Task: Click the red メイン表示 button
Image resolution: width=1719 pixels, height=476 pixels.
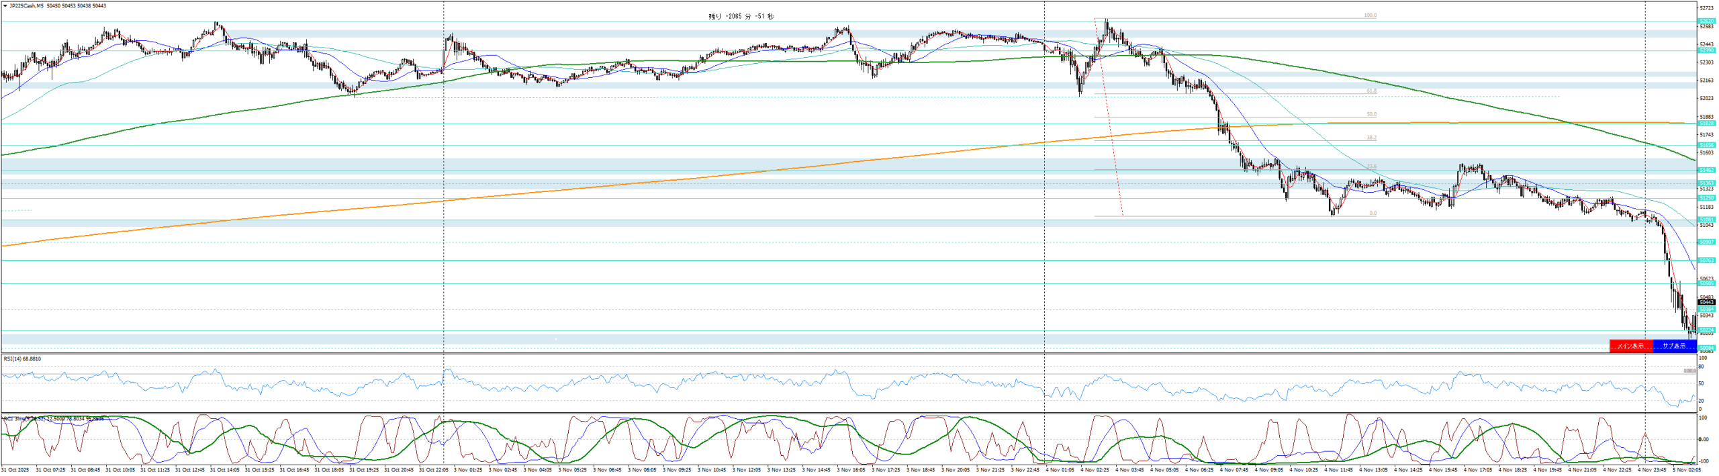Action: (x=1630, y=346)
